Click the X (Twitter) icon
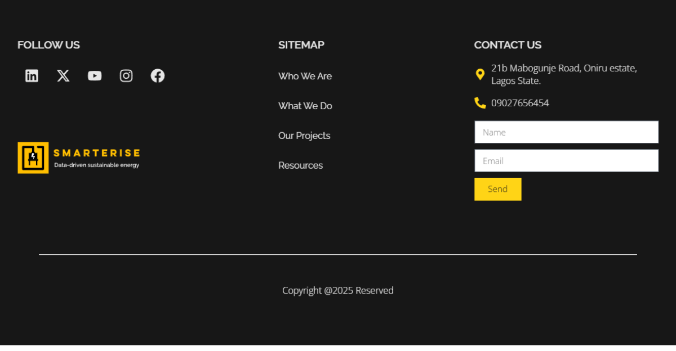Image resolution: width=676 pixels, height=351 pixels. point(63,76)
